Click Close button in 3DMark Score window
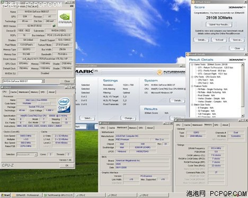 click(237, 48)
